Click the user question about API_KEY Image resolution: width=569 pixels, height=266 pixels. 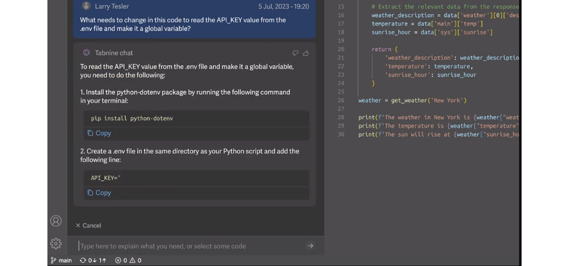[x=183, y=24]
